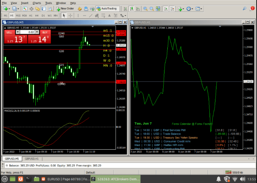This screenshot has height=183, width=257.
Task: Select the MN timeframe
Action: 56,16
